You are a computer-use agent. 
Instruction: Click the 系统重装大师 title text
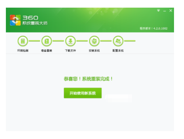[x=35, y=23]
